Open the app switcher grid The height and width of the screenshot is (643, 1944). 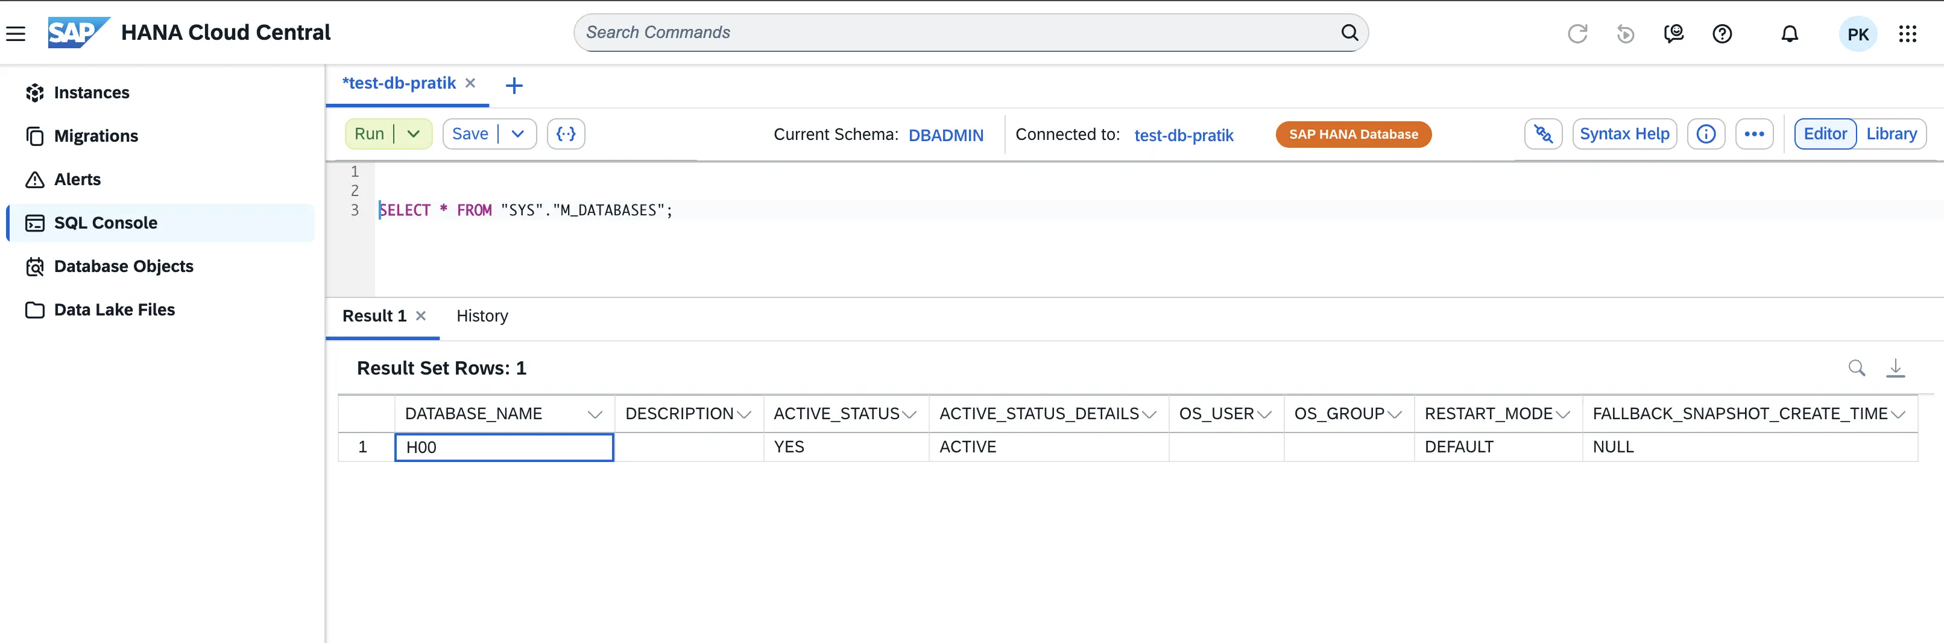tap(1909, 33)
